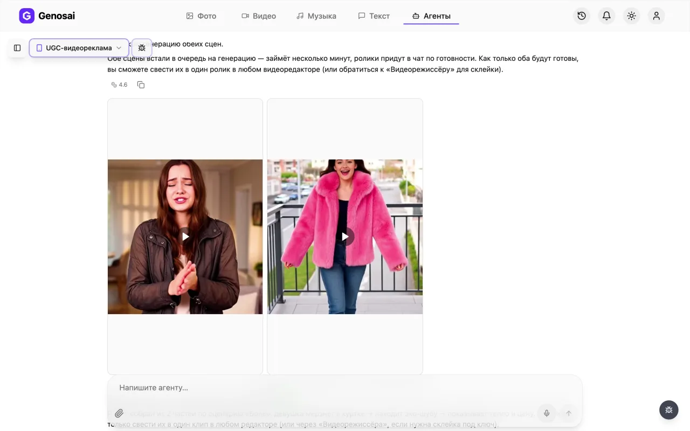Select the Агенты tab

[x=431, y=16]
